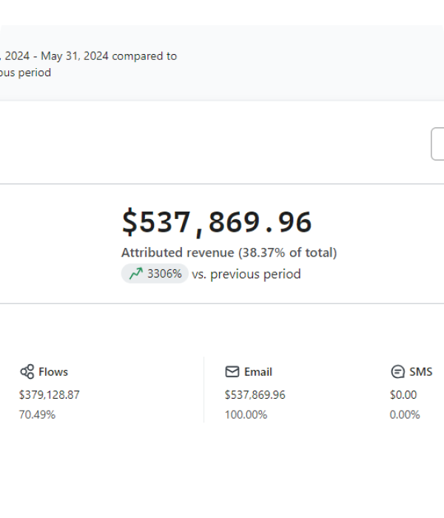Click the 3306% change badge

click(x=155, y=274)
